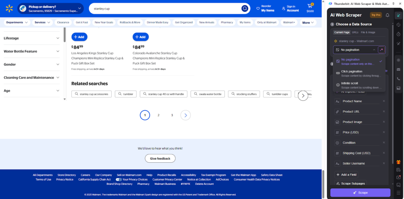The image size is (404, 199).
Task: Click Add a Field button
Action: coord(346,175)
